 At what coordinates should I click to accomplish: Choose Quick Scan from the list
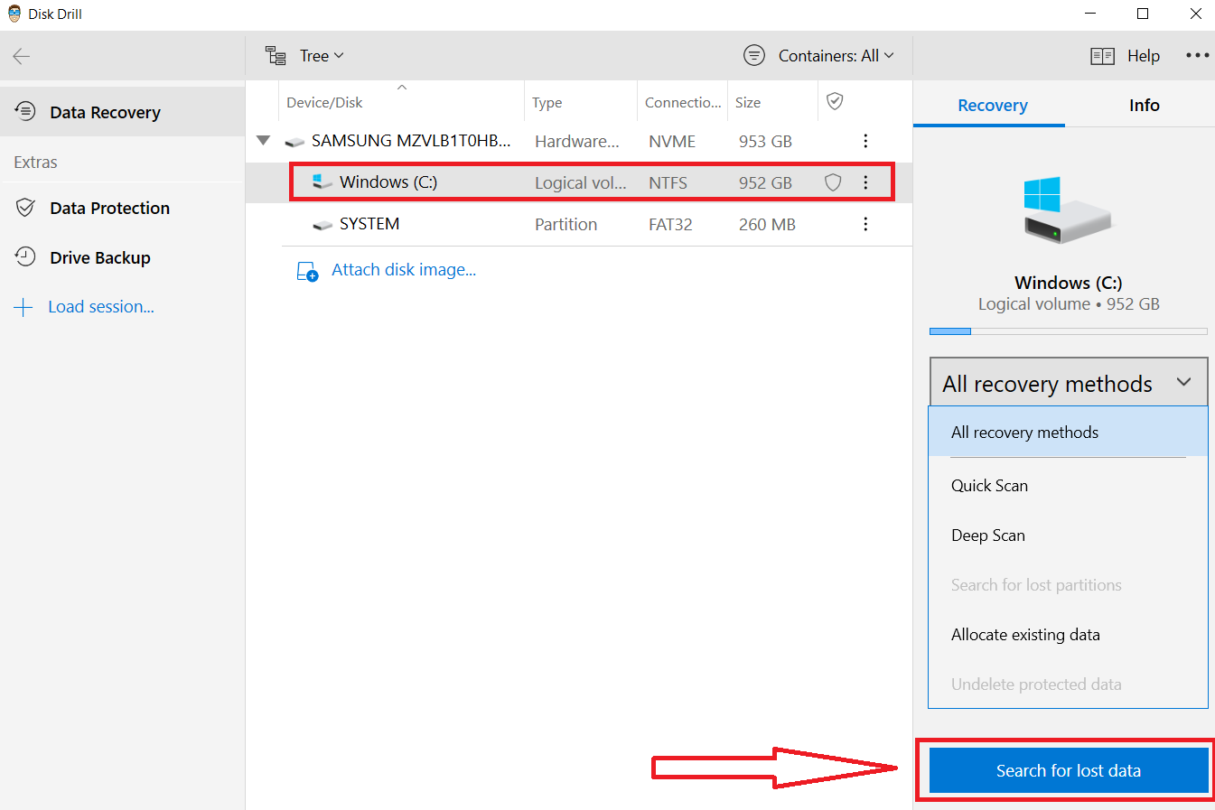(1068, 486)
